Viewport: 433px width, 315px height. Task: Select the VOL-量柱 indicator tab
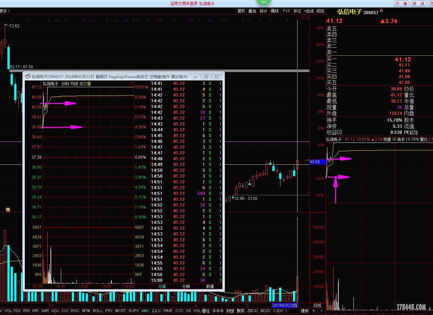(202, 311)
